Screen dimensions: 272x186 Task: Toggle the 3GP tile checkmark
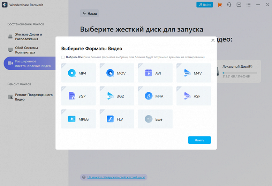coord(63,89)
